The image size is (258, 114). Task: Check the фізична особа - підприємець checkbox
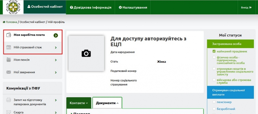click(x=214, y=57)
